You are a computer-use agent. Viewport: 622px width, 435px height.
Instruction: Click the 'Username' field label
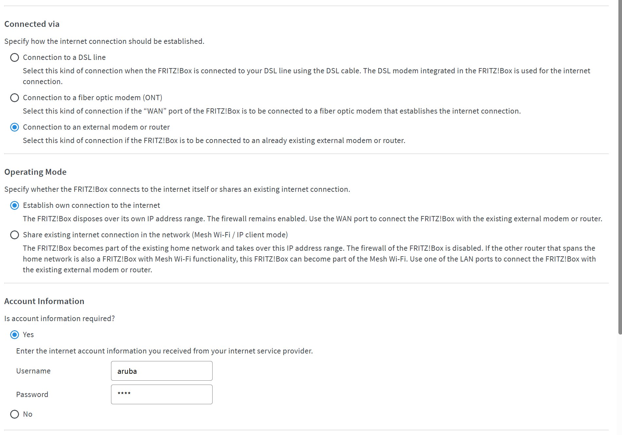pos(33,371)
